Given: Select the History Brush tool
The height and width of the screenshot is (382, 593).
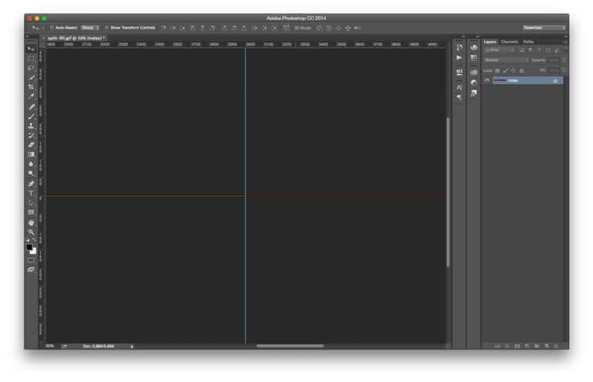Looking at the screenshot, I should tap(31, 136).
